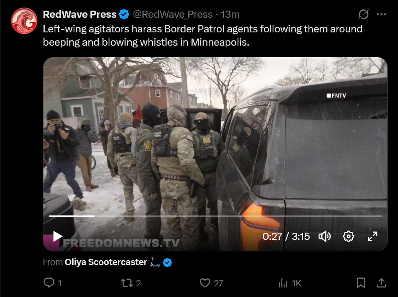Click the RedWave Press verified badge

124,15
